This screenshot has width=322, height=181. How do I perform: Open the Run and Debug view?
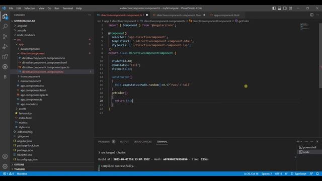click(x=5, y=47)
